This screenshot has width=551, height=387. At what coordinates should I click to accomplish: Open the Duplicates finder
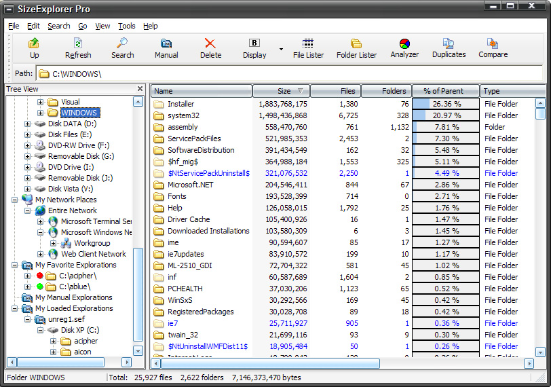pos(449,48)
